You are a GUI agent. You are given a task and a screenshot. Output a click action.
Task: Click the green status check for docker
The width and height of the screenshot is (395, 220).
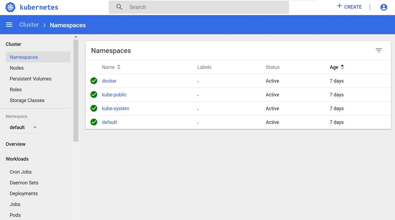pyautogui.click(x=94, y=81)
